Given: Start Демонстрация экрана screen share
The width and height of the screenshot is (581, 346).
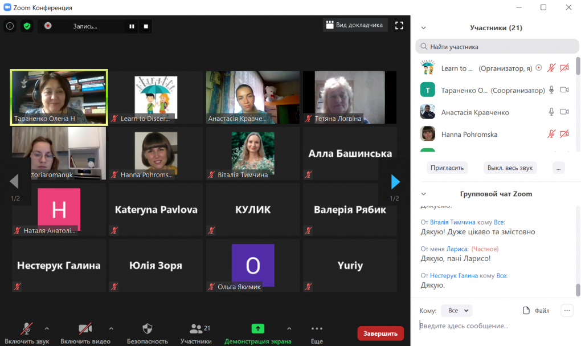Looking at the screenshot, I should (258, 333).
